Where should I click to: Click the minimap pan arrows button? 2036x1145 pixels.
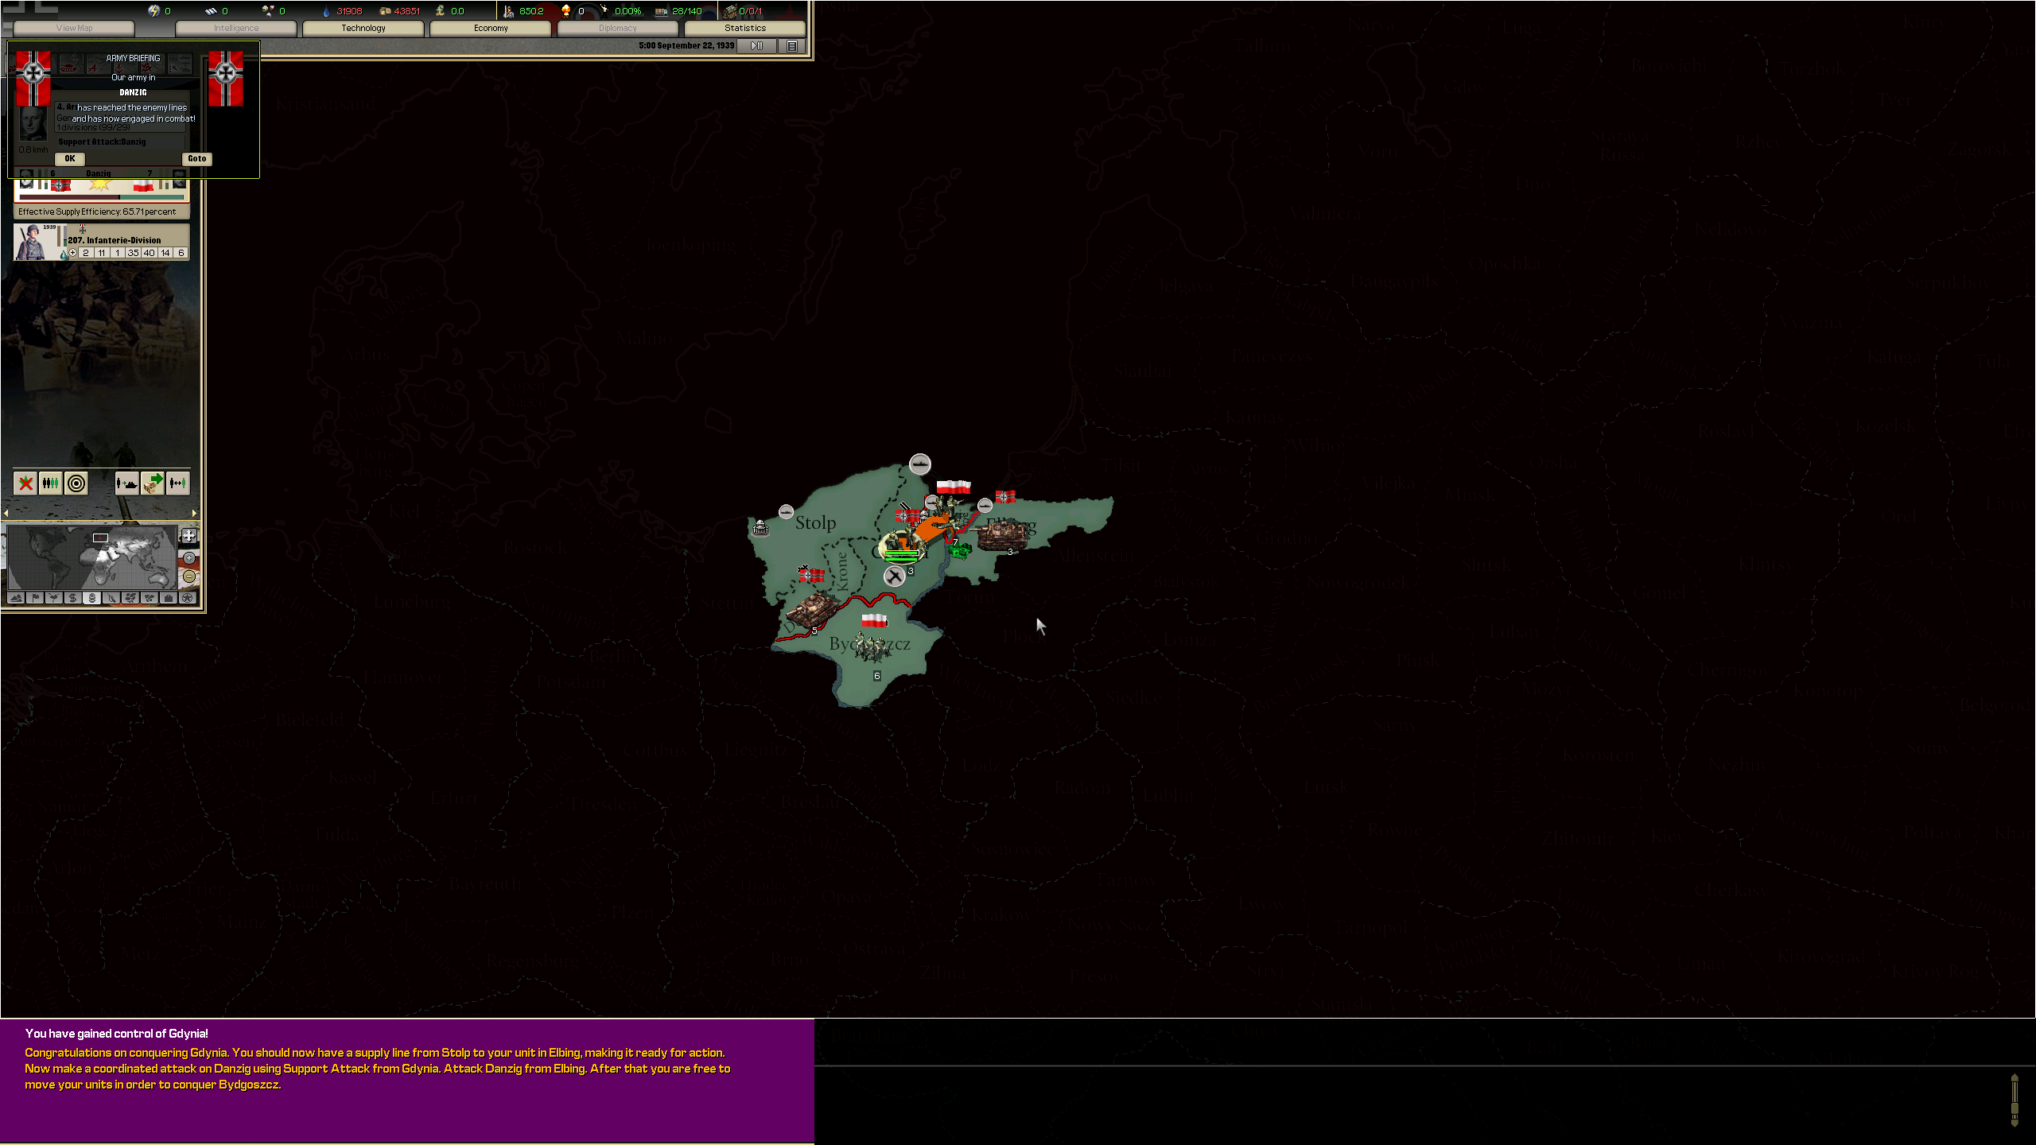189,536
